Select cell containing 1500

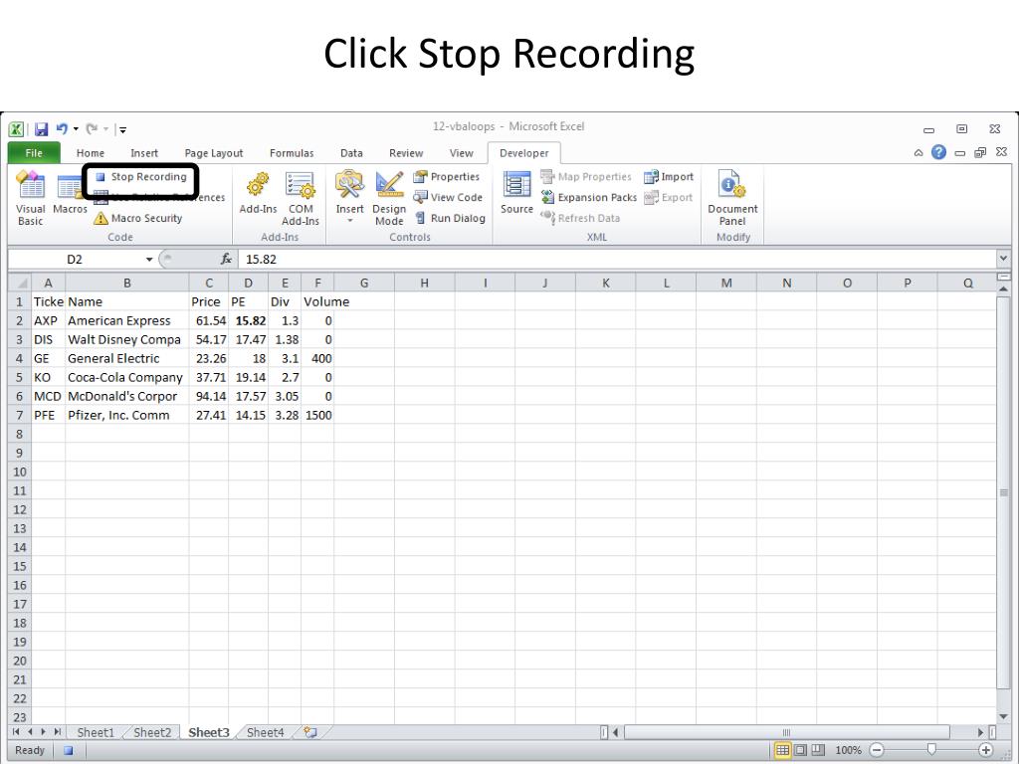[x=317, y=415]
